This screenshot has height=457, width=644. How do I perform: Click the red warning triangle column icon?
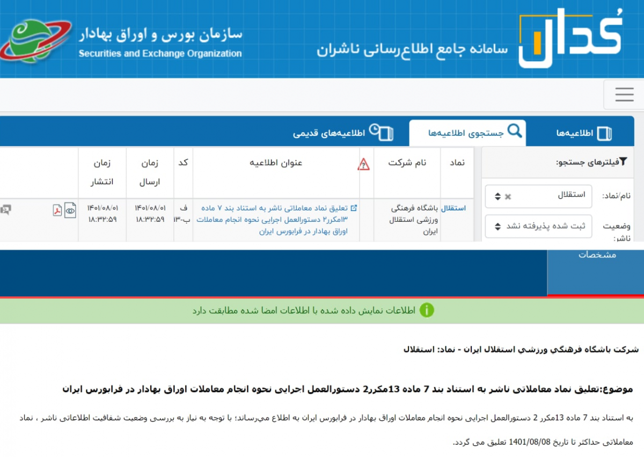(364, 164)
